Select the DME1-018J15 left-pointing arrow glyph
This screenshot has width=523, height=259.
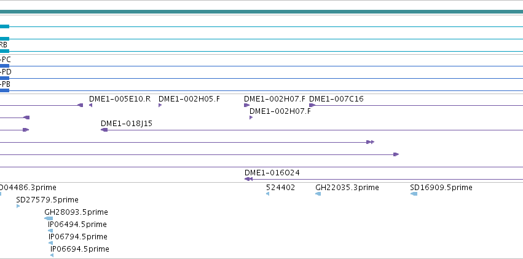104,130
